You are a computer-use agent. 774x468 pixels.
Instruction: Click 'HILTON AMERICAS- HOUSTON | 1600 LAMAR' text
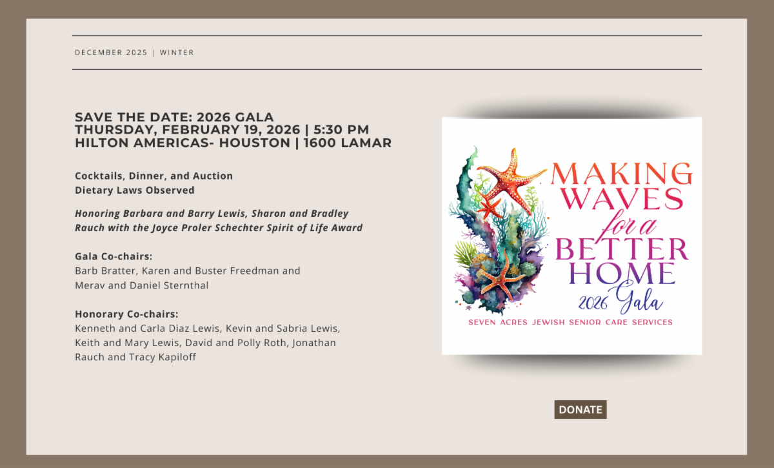(233, 143)
